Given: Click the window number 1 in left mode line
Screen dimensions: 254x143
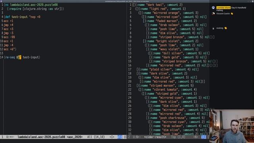Looking at the screenshot, I should (x=2, y=137).
